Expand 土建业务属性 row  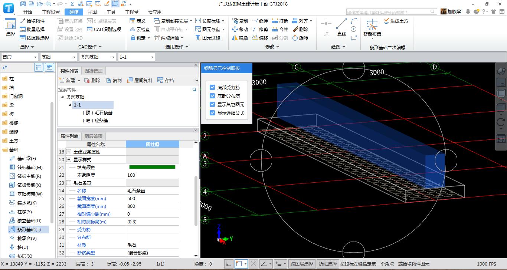pyautogui.click(x=69, y=152)
